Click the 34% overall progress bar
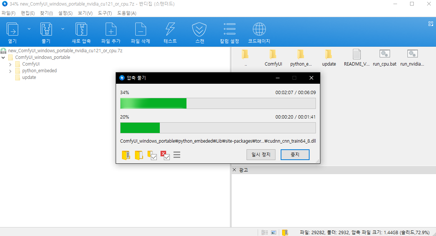The image size is (436, 236). pos(218,103)
